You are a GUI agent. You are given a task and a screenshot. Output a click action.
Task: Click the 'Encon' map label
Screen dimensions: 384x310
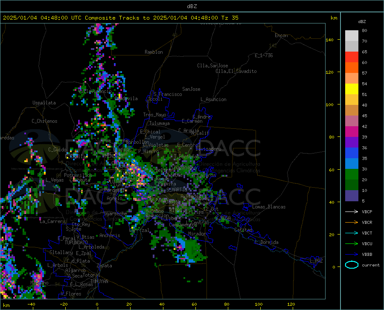tap(281, 35)
